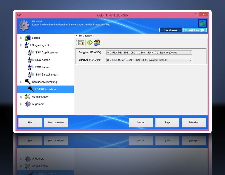
Task: Select the HYBRID-System tab
Action: tap(84, 36)
